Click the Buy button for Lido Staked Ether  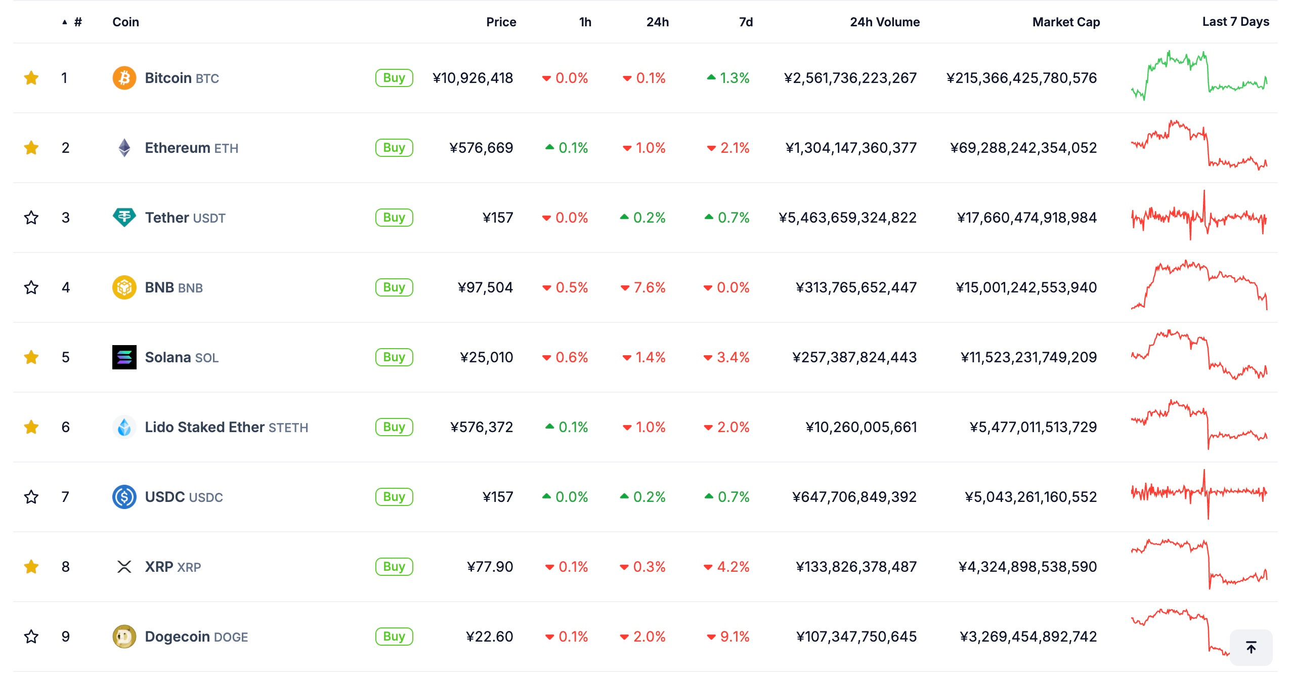tap(394, 427)
